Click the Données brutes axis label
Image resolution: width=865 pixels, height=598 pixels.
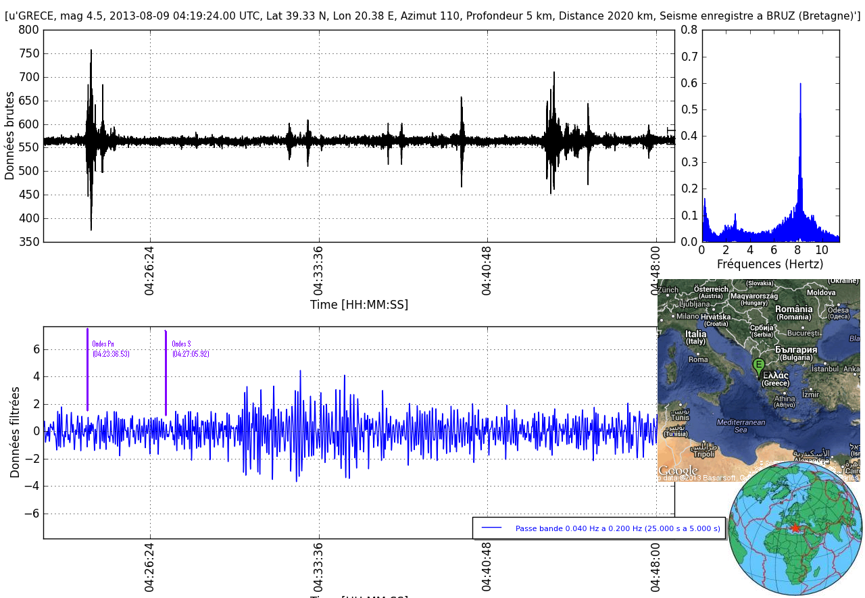9,135
